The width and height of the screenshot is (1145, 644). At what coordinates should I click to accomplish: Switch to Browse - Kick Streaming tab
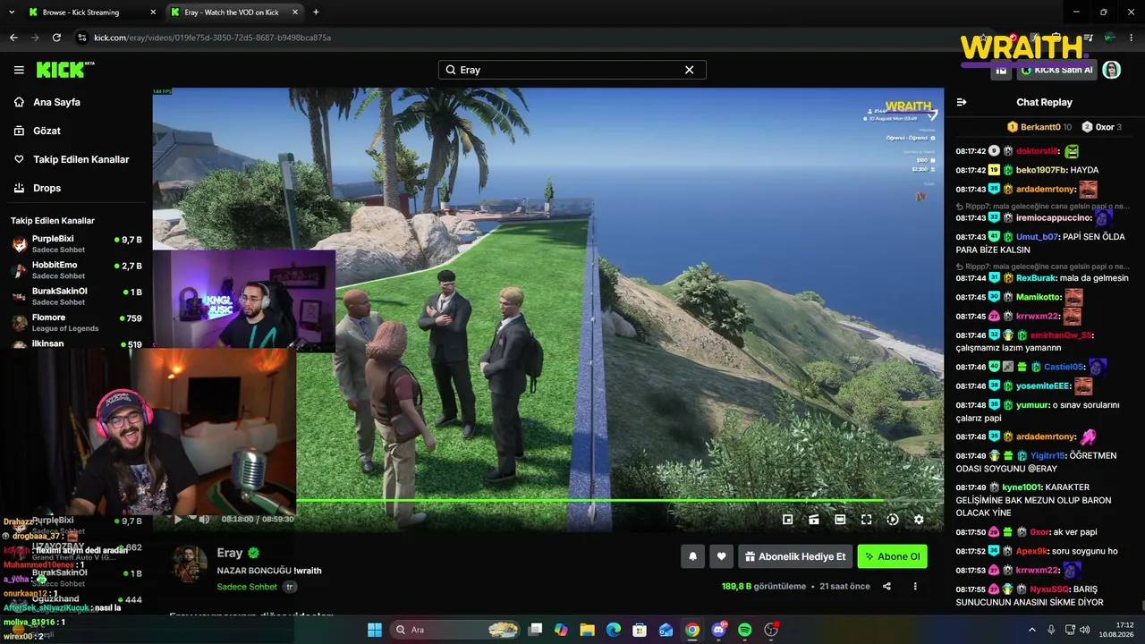(89, 13)
